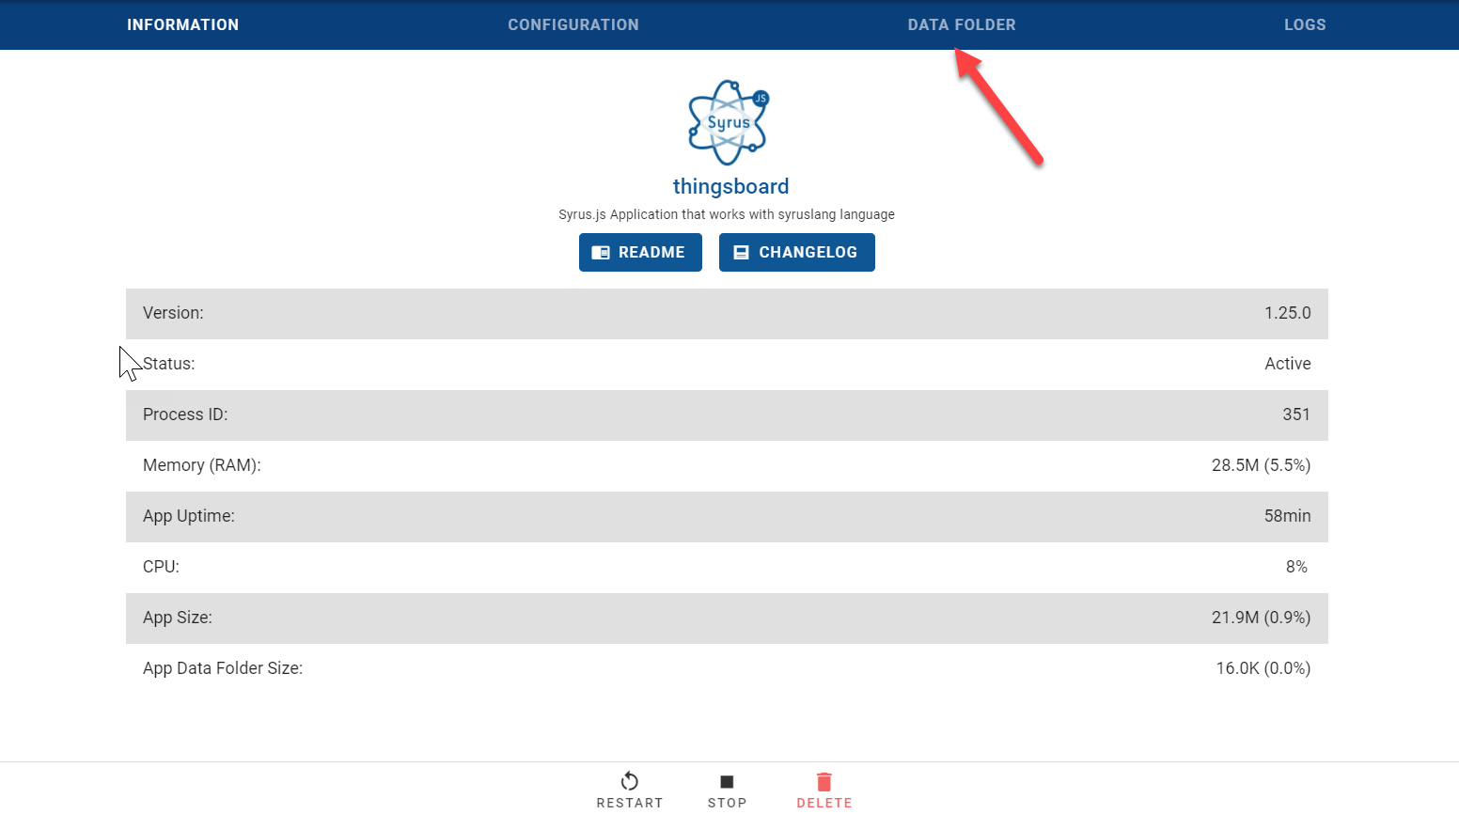Select the Version 1.25.0 value

pos(1287,313)
